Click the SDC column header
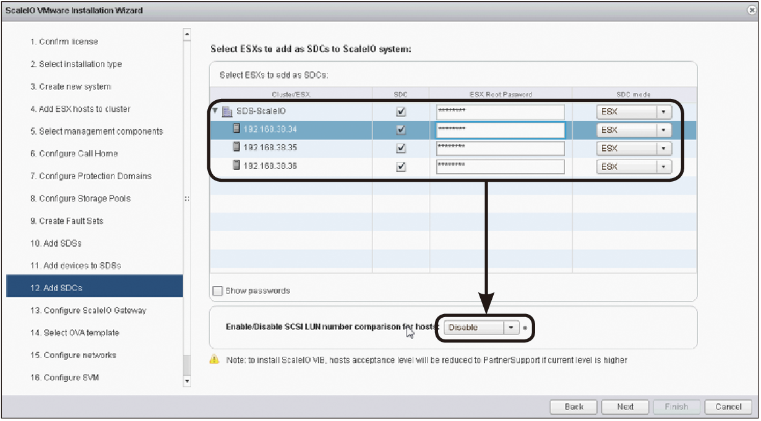The height and width of the screenshot is (421, 761). [401, 95]
